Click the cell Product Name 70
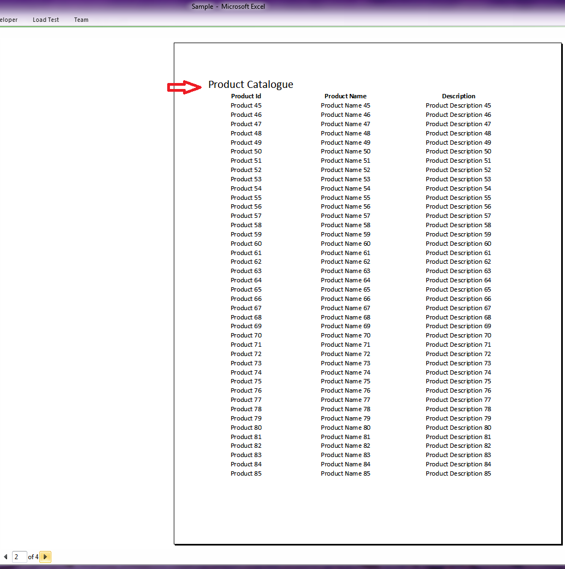Viewport: 565px width, 569px height. click(x=345, y=335)
